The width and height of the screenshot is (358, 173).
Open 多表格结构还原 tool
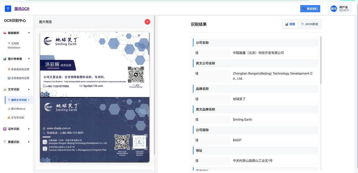pos(18,78)
